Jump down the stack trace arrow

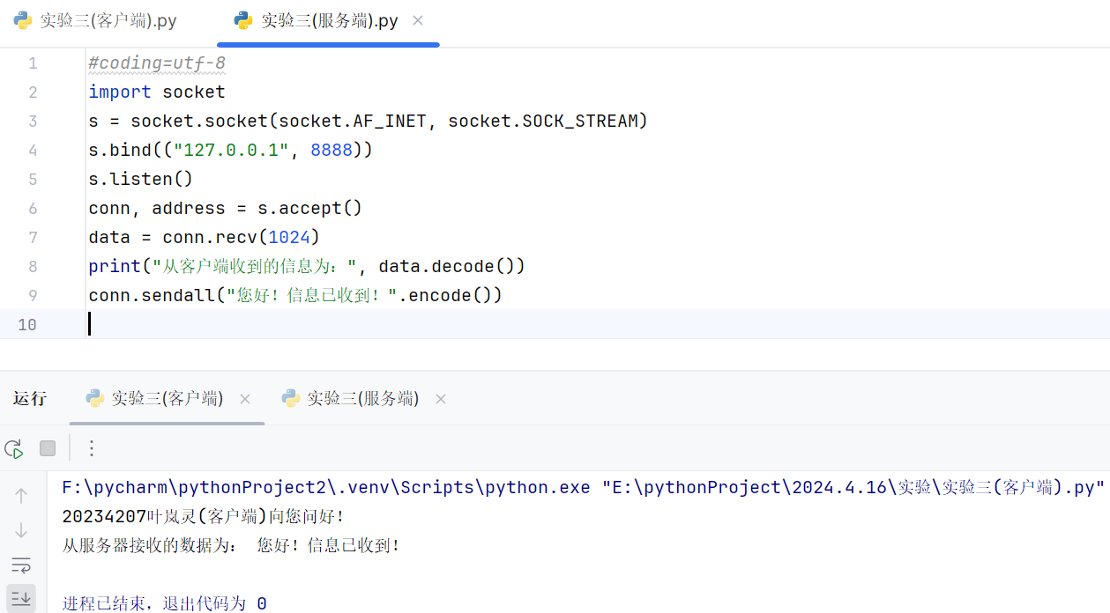tap(21, 530)
